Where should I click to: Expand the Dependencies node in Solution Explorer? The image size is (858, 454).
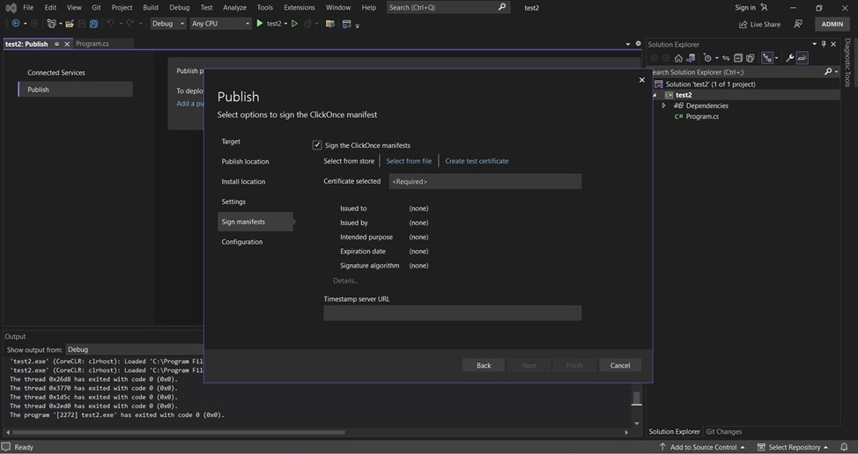pos(664,106)
